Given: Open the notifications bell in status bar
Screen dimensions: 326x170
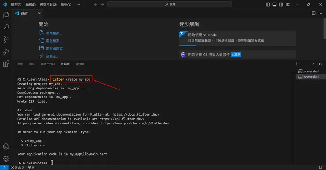Looking at the screenshot, I should (x=320, y=167).
